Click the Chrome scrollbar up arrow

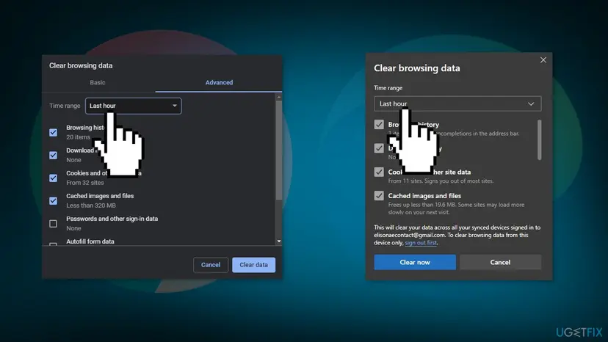[279, 97]
